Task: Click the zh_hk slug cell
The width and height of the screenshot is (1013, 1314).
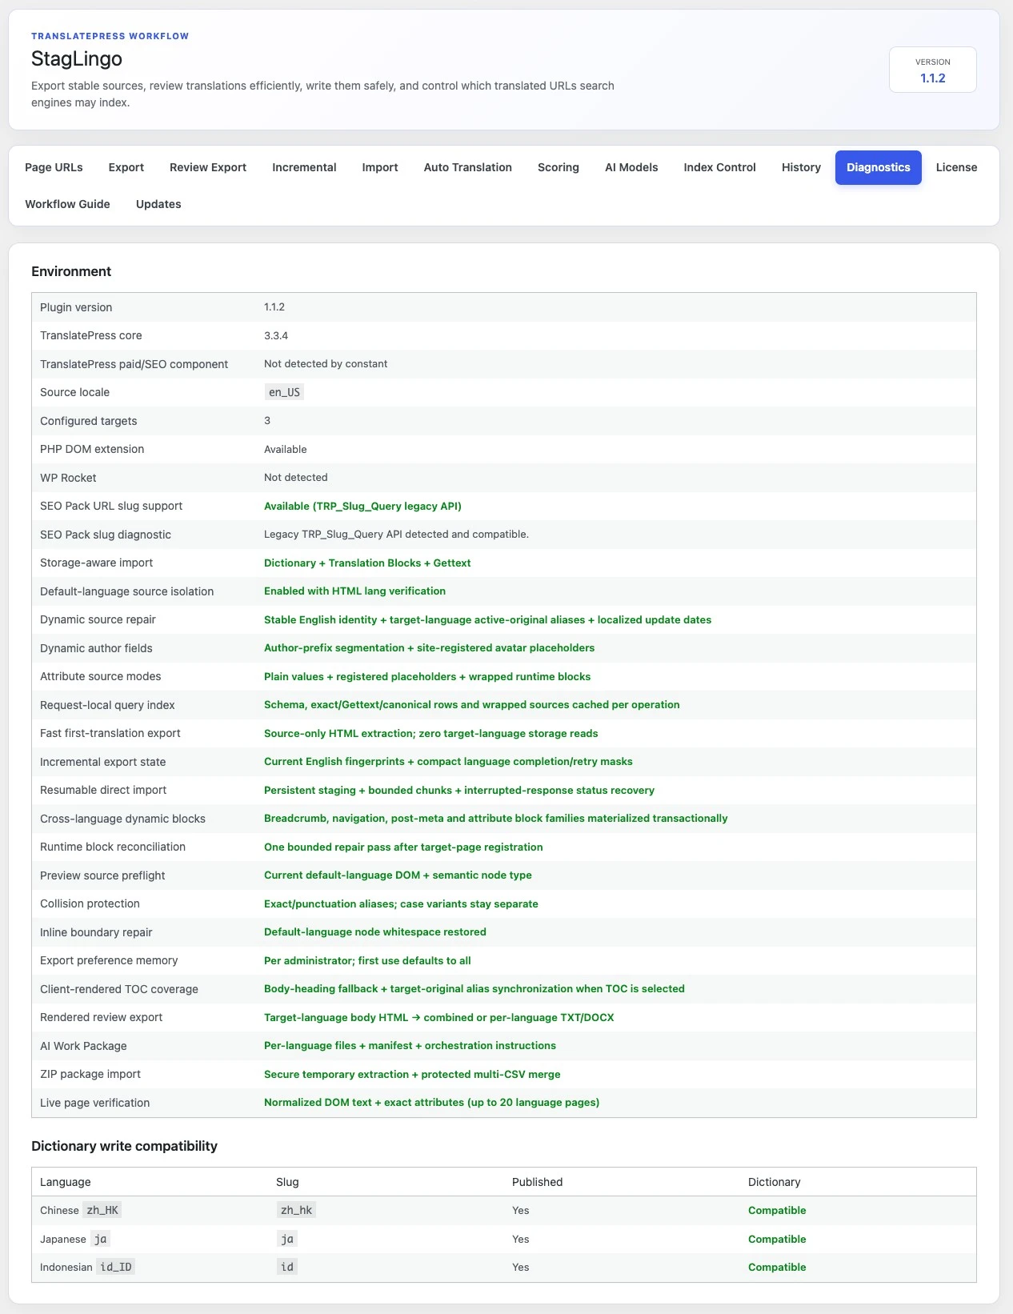Action: pos(296,1210)
